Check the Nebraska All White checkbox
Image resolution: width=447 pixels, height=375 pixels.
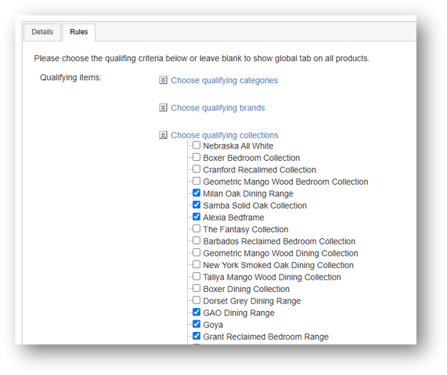[197, 145]
